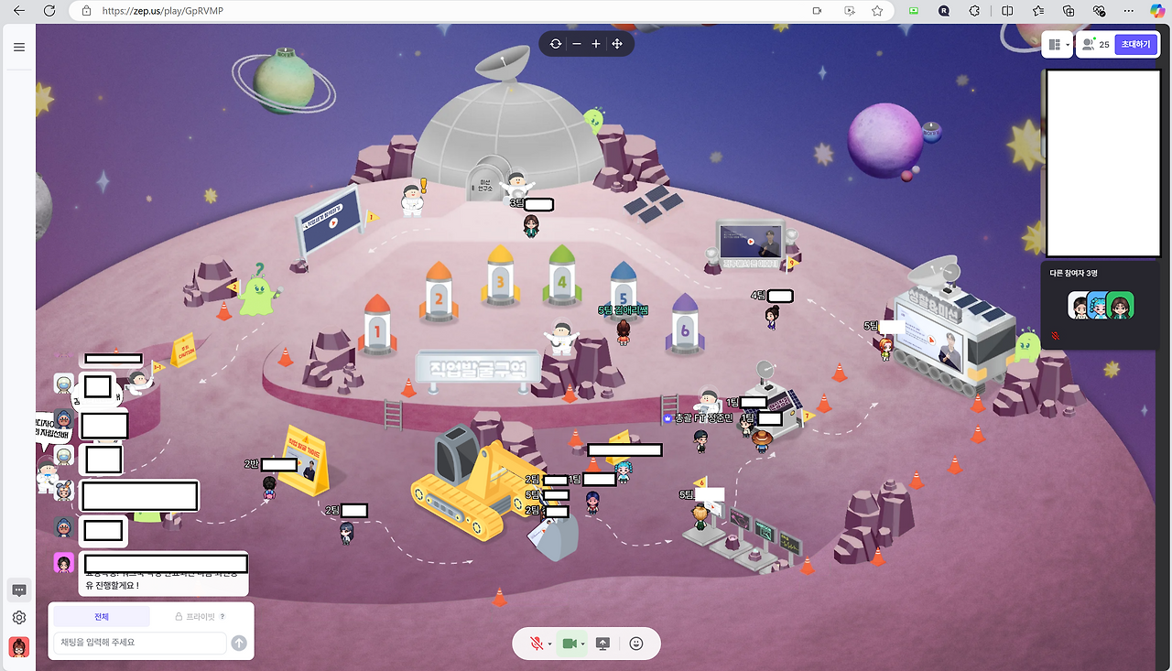Click the 유 진행할게요 ! chat message
This screenshot has height=671, width=1172.
164,576
